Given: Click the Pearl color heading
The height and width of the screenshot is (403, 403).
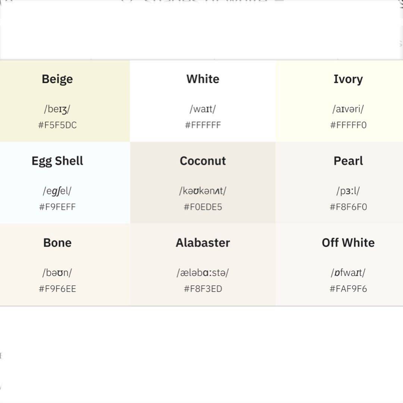Looking at the screenshot, I should click(348, 161).
